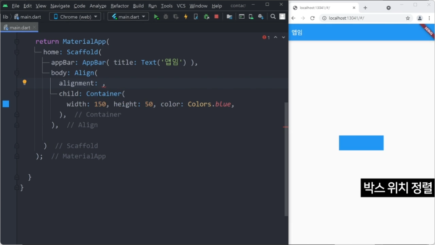The height and width of the screenshot is (245, 435).
Task: Open SDK Manager cube icon
Action: [261, 17]
